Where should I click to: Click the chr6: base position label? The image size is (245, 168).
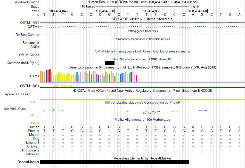[x=35, y=11]
